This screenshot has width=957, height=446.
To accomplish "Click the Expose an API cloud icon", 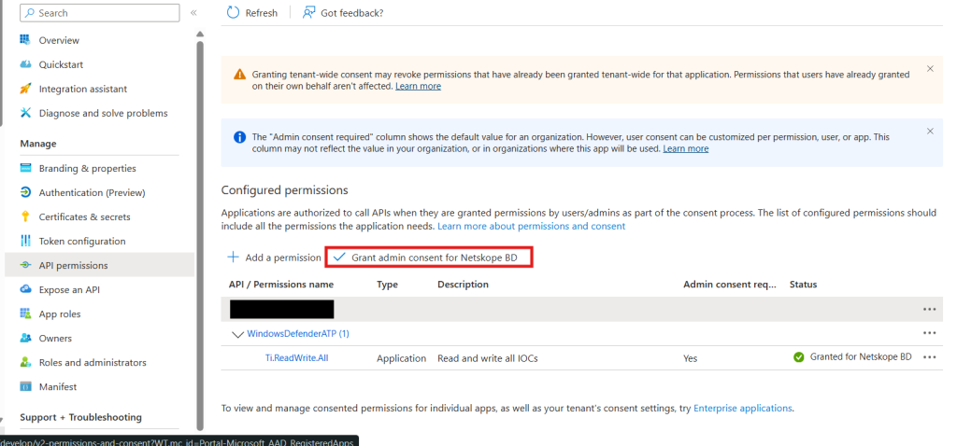I will [x=25, y=290].
